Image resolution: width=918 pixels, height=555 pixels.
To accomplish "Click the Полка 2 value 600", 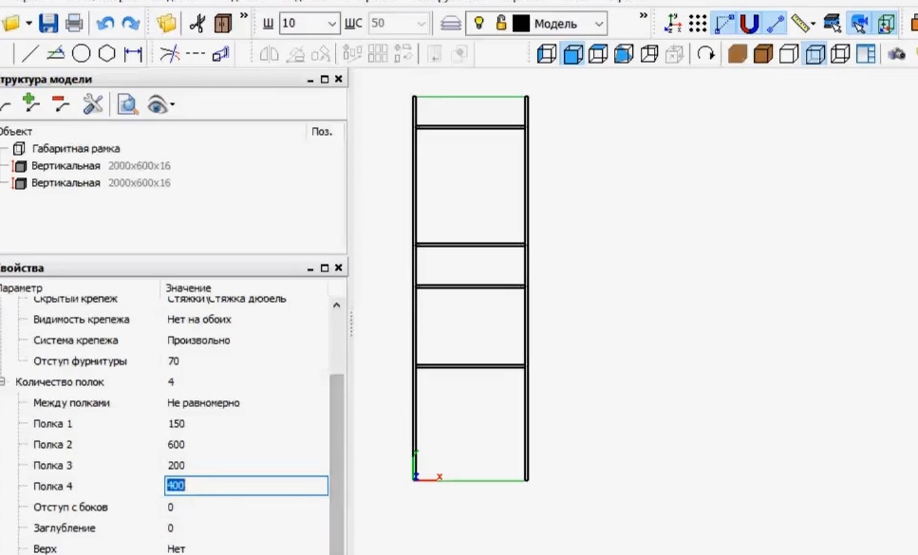I will click(x=177, y=444).
